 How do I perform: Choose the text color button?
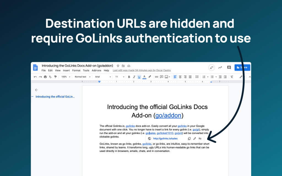click(x=144, y=77)
